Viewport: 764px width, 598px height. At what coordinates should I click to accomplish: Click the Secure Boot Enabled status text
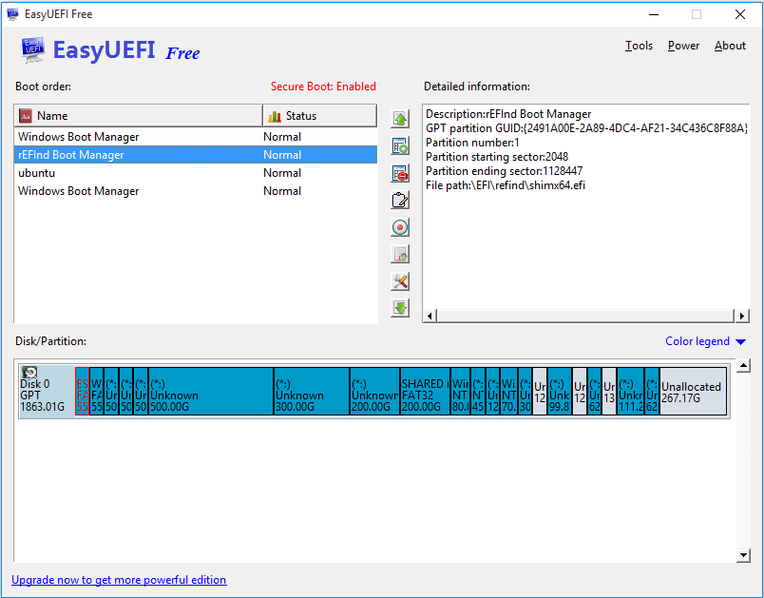pyautogui.click(x=323, y=86)
